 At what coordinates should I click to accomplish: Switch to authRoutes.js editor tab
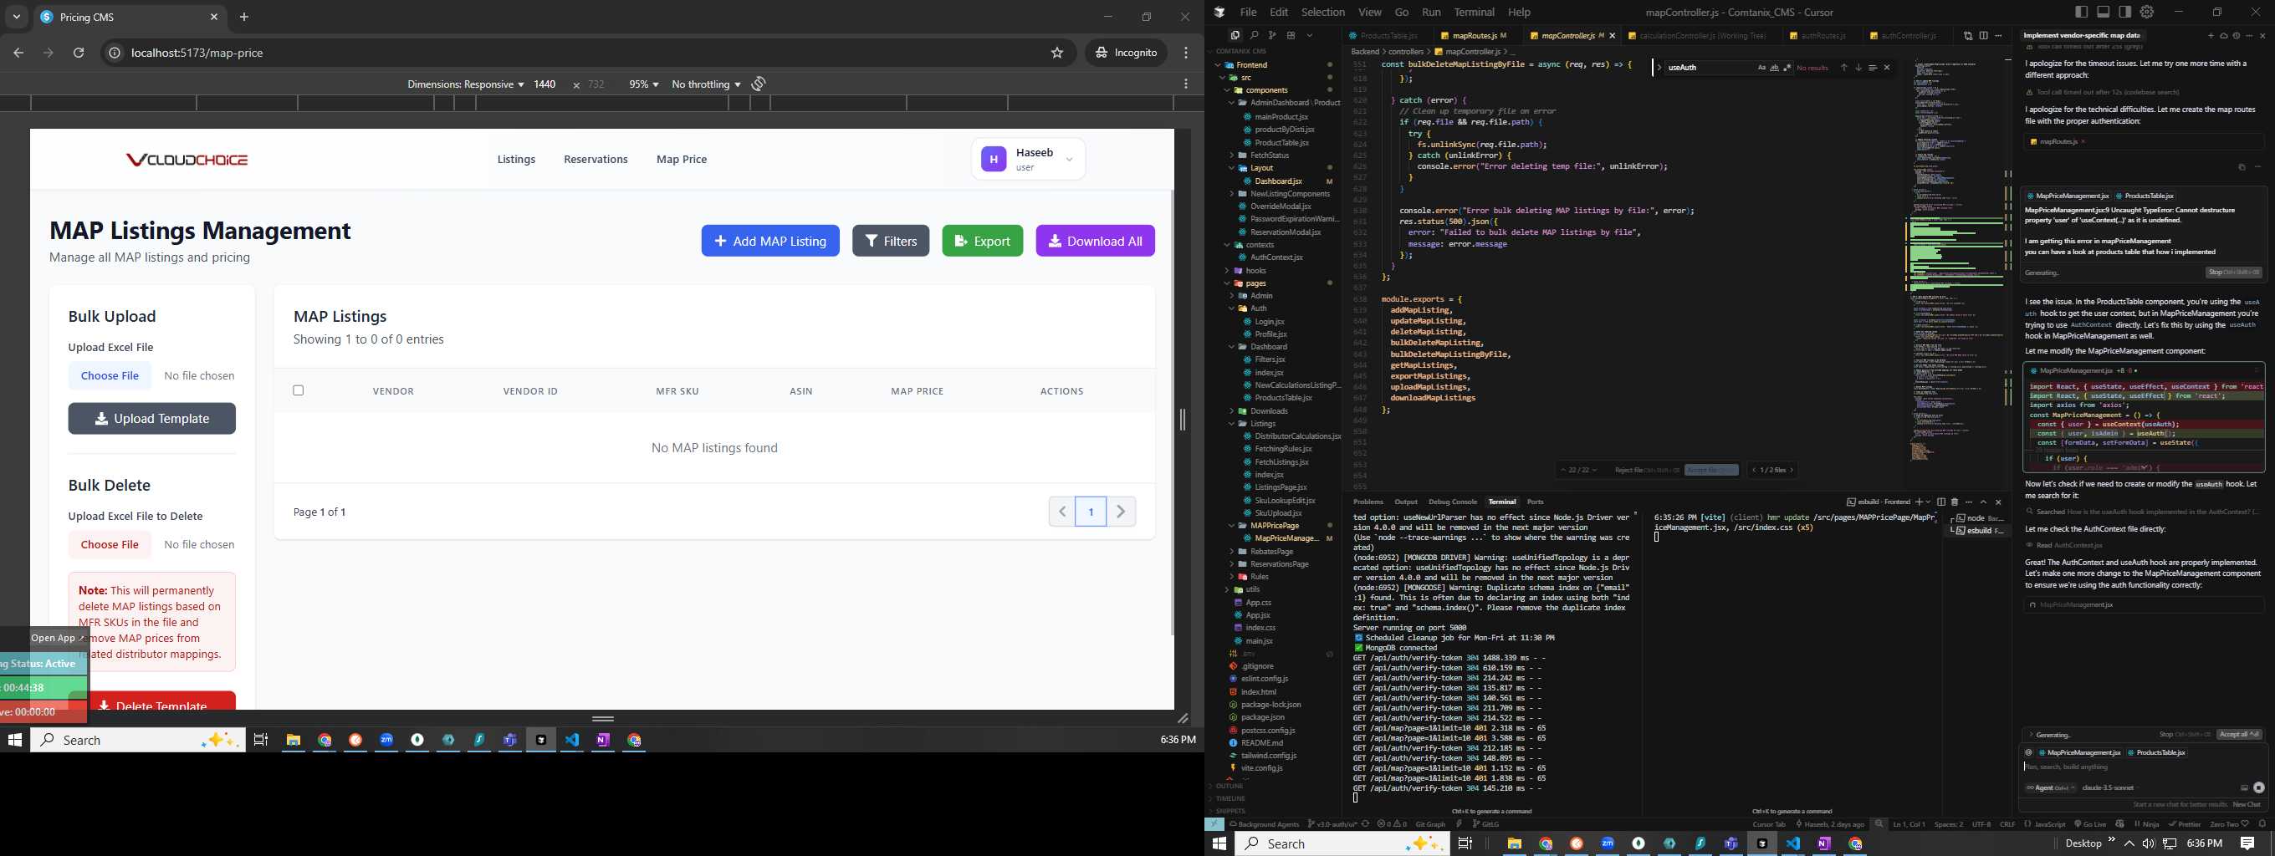(1822, 36)
